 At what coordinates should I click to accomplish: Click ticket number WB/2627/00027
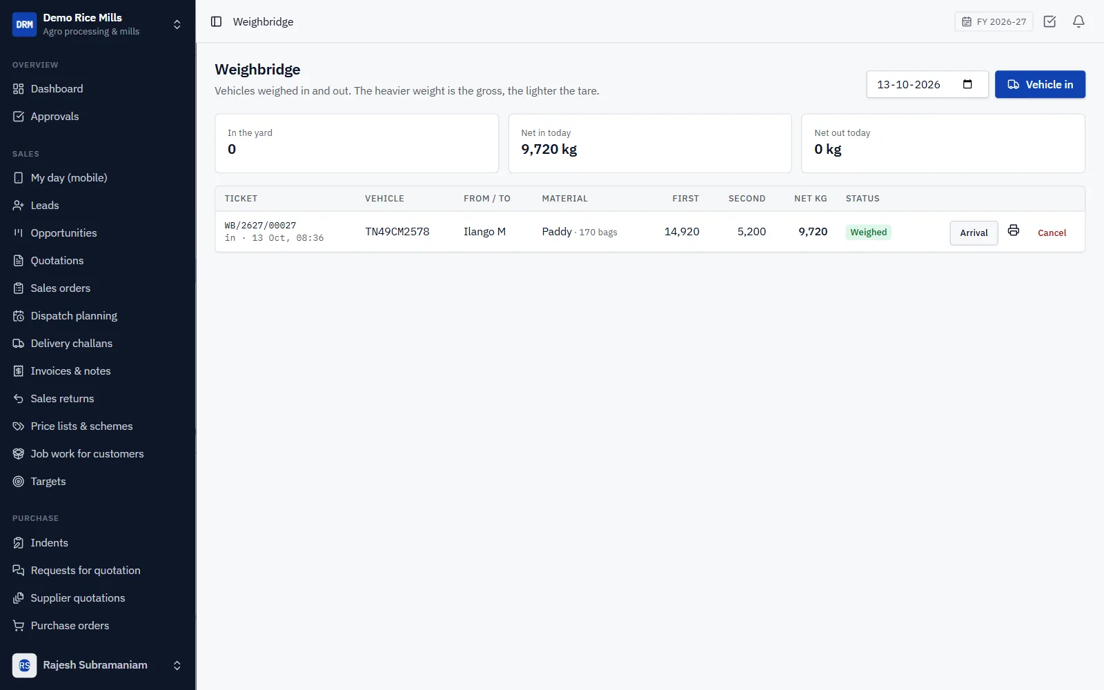click(260, 226)
